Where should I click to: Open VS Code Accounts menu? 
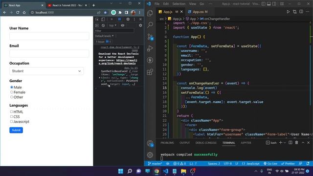(150, 143)
